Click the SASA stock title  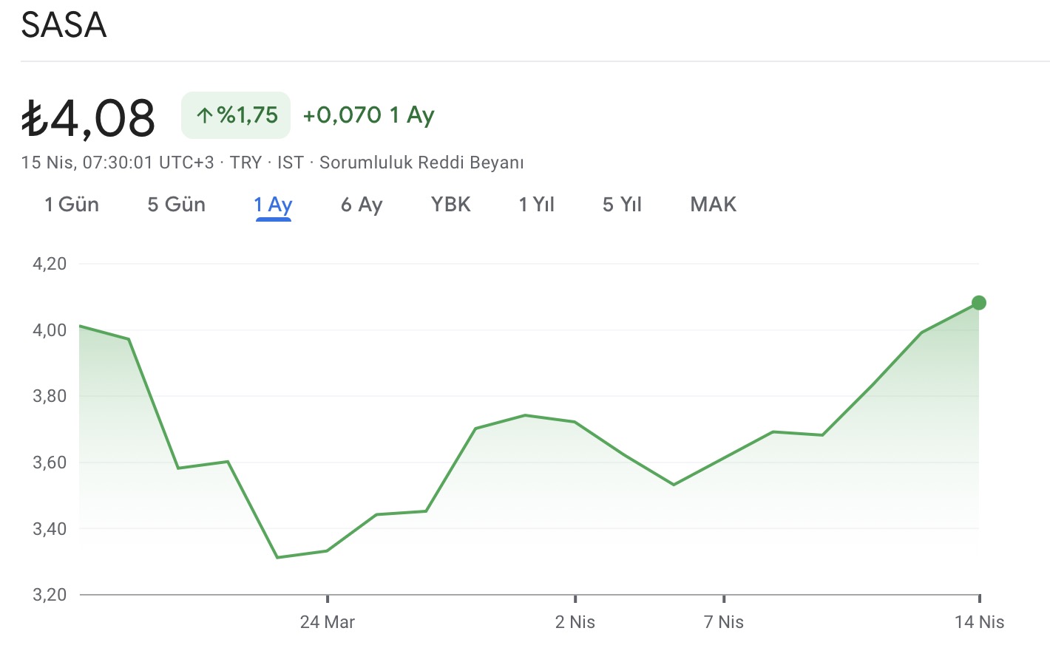coord(64,25)
